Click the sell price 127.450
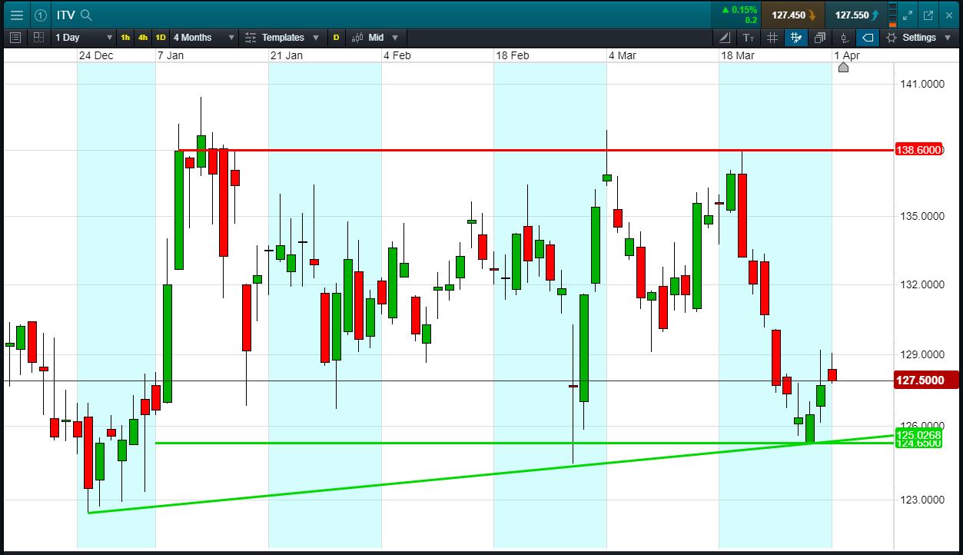 pyautogui.click(x=794, y=15)
